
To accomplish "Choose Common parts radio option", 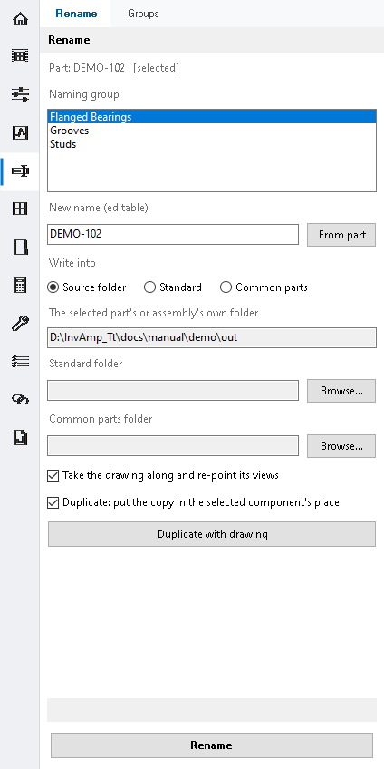I will click(x=264, y=287).
